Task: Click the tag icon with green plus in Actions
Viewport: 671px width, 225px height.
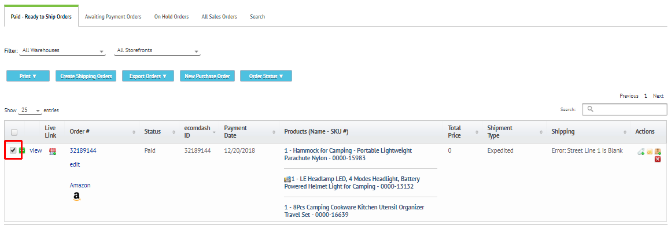Action: [640, 152]
